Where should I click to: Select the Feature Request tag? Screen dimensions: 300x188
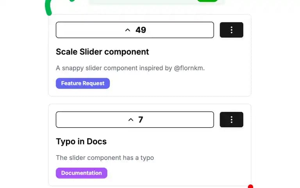tap(83, 83)
